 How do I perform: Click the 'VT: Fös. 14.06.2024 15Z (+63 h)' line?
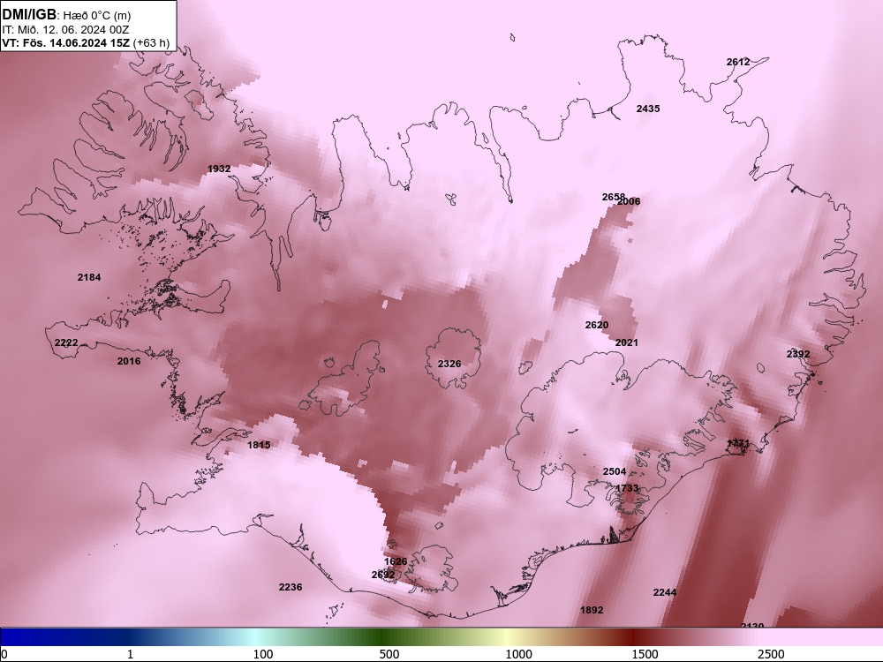pos(86,42)
